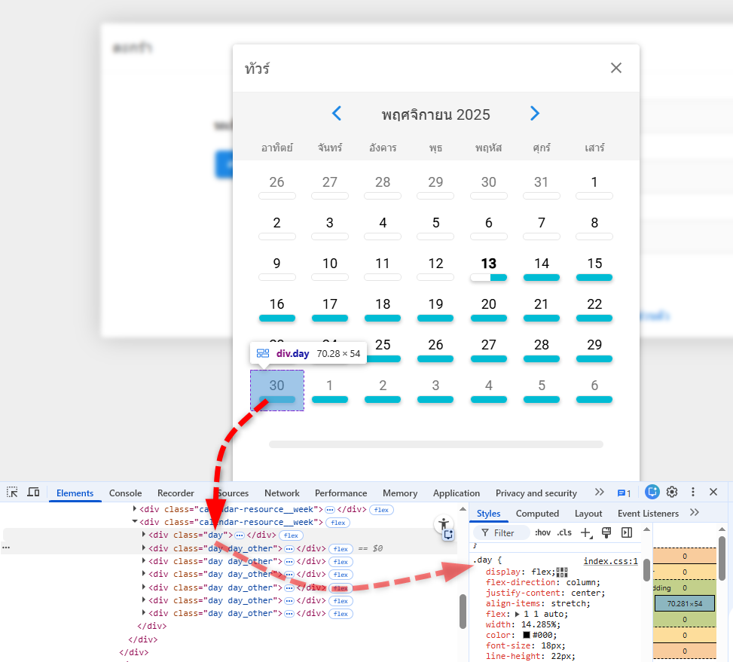Open the flexbox editor icon beside display
The width and height of the screenshot is (733, 662).
pos(562,572)
